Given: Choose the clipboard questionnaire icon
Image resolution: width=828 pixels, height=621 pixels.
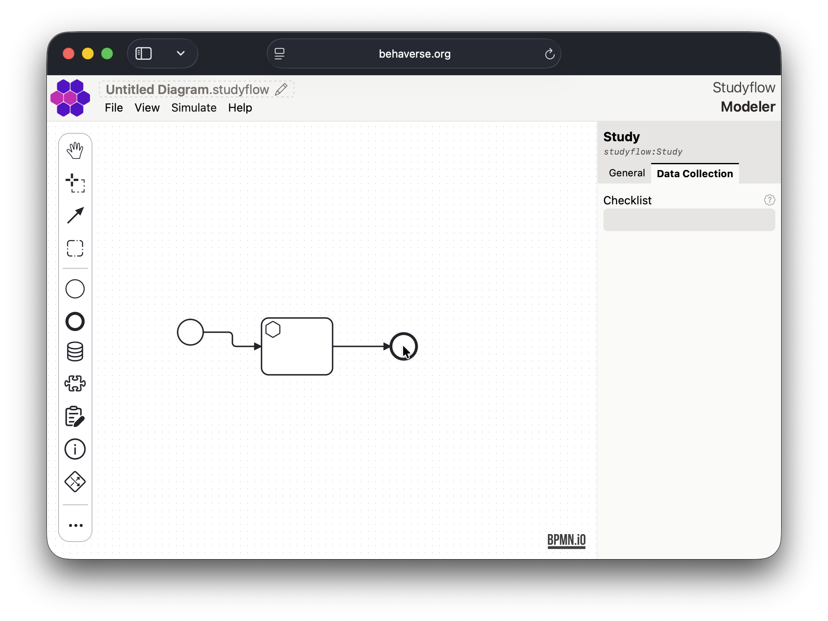Looking at the screenshot, I should tap(75, 416).
